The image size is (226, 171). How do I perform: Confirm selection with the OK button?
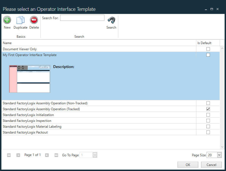coord(188,165)
